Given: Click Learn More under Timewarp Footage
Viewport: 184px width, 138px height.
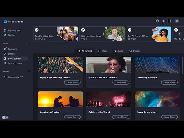Looking at the screenshot, I should 169,83.
